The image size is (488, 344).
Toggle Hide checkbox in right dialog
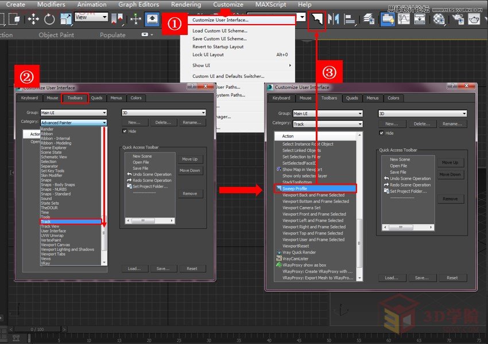tap(381, 133)
